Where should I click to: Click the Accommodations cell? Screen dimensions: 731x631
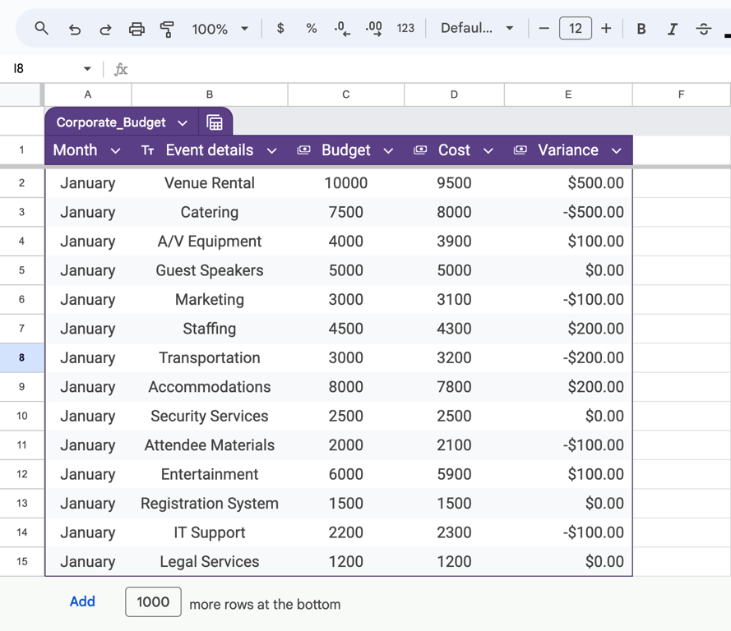(x=210, y=387)
